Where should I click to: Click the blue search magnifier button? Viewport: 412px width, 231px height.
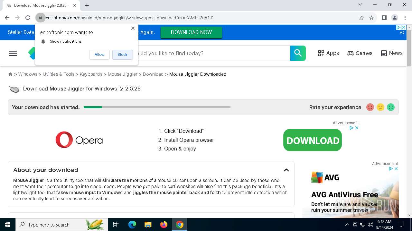[x=298, y=53]
